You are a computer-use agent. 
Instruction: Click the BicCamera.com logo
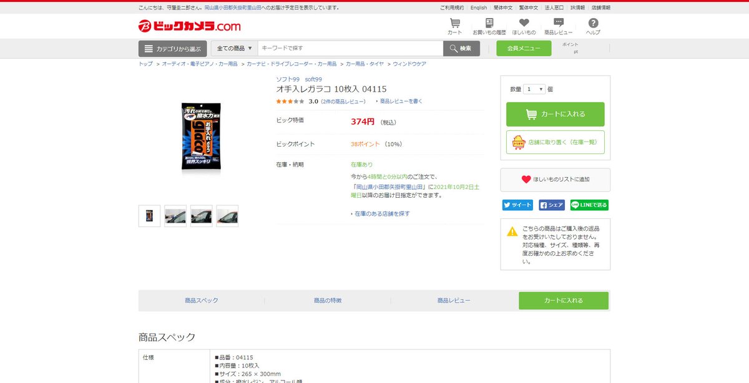point(190,26)
